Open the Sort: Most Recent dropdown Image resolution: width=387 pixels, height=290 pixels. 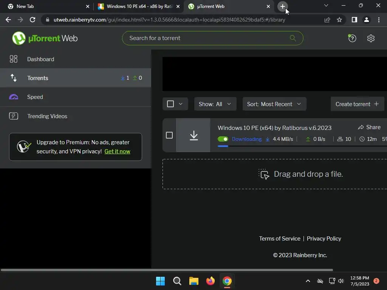[274, 104]
